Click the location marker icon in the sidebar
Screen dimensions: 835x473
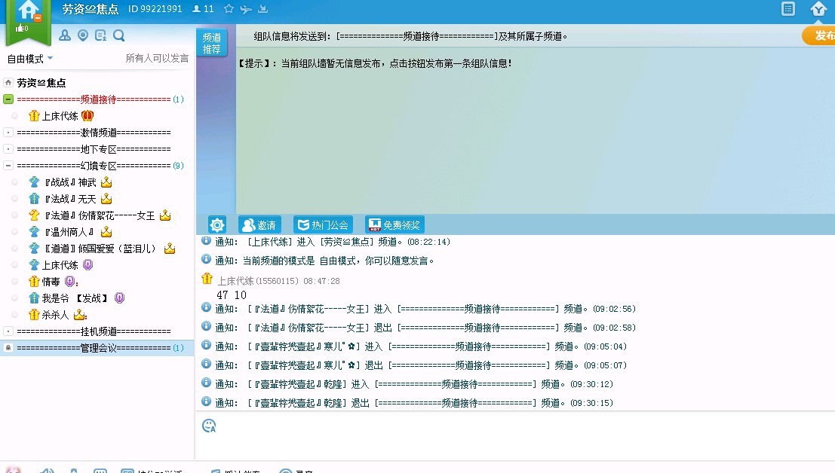[83, 35]
